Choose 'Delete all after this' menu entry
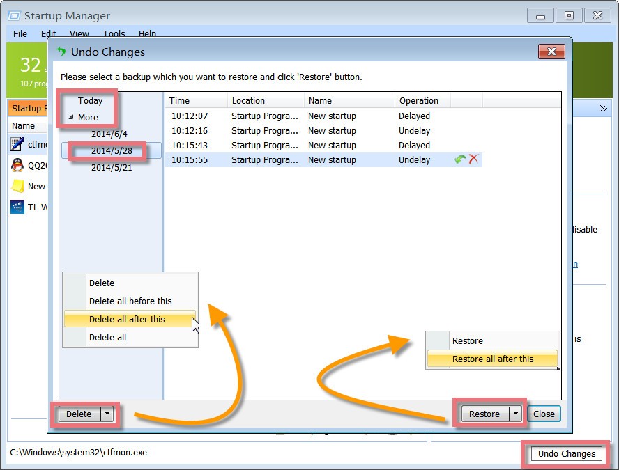This screenshot has height=470, width=619. pyautogui.click(x=127, y=319)
